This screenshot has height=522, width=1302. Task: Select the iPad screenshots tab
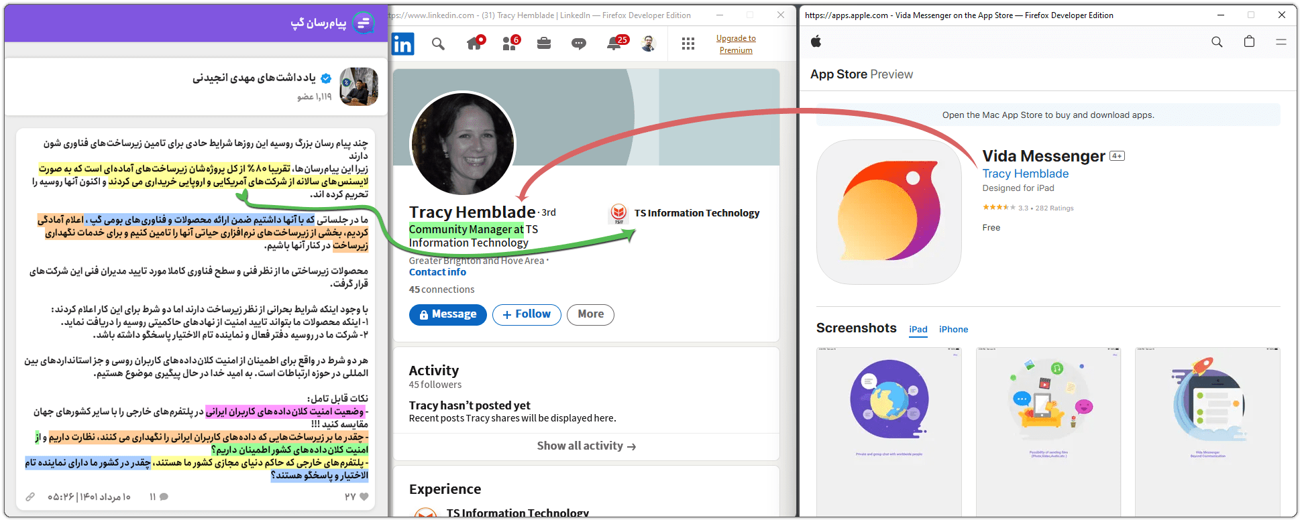coord(918,330)
